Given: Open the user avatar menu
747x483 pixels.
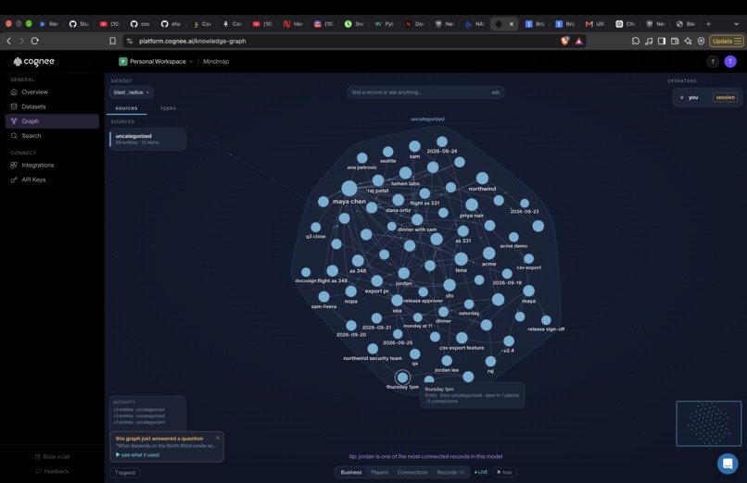Looking at the screenshot, I should tap(729, 61).
